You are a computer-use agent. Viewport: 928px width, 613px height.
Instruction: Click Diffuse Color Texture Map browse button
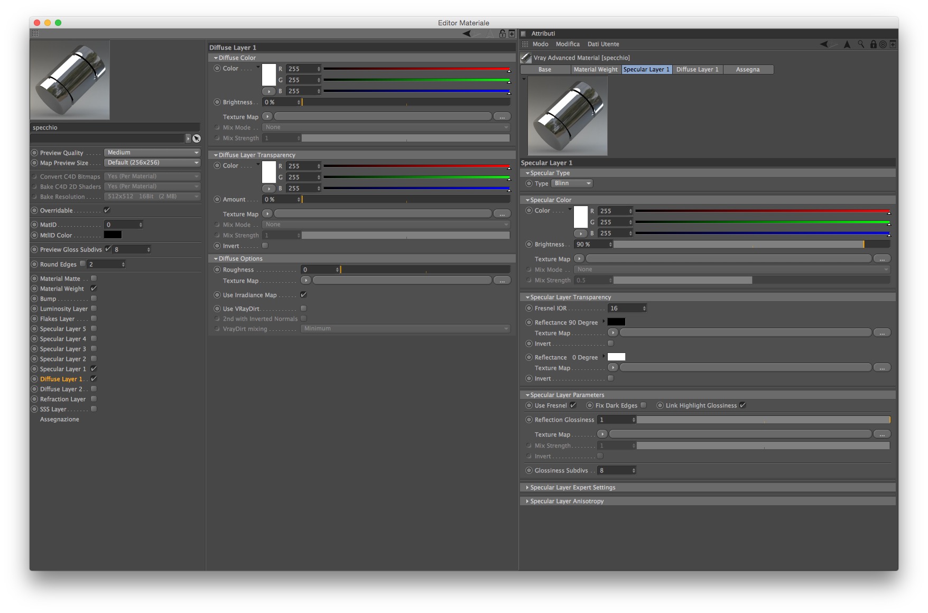(x=502, y=117)
